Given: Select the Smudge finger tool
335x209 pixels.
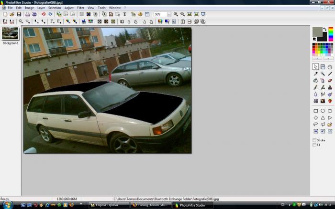Looking at the screenshot, I should (323, 94).
